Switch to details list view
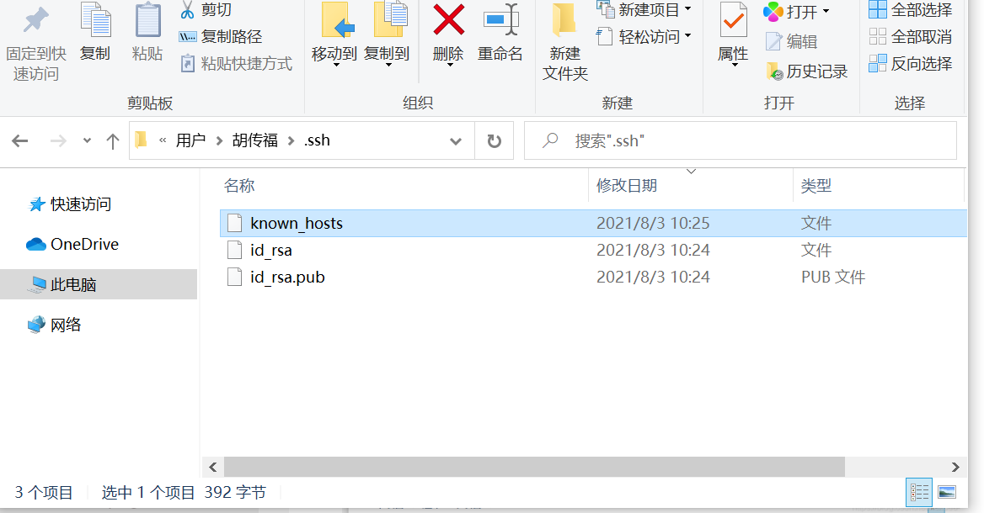Image resolution: width=984 pixels, height=513 pixels. (x=919, y=492)
